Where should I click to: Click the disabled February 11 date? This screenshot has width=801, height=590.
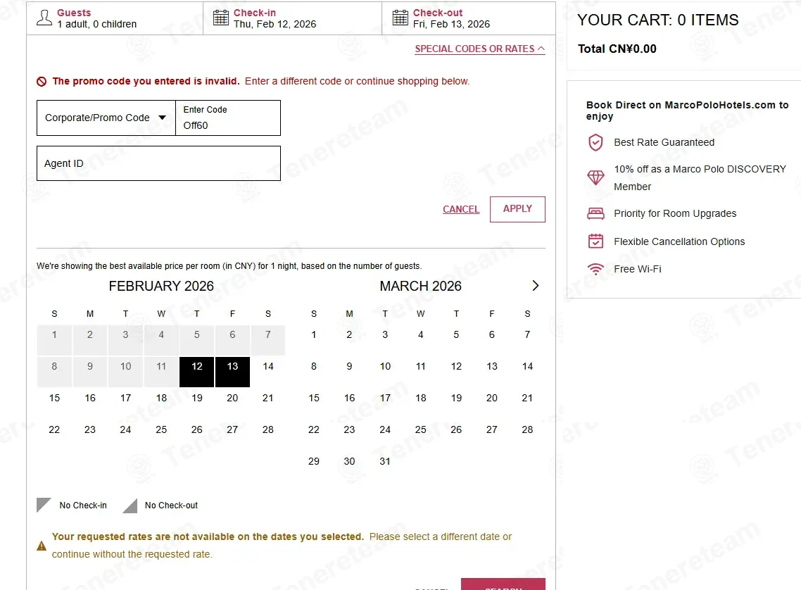coord(161,372)
